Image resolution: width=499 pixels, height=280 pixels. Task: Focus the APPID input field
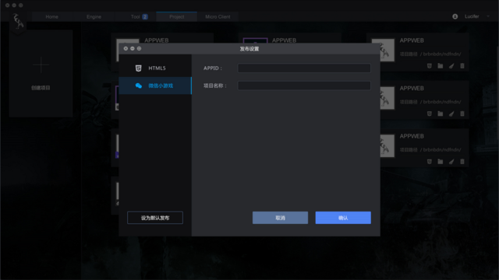(304, 68)
